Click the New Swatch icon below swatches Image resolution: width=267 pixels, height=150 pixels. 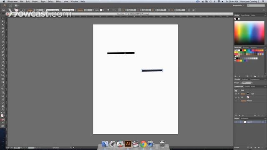click(x=259, y=76)
